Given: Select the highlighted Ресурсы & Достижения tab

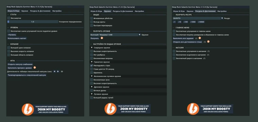Looking at the screenshot, I should [205, 11].
